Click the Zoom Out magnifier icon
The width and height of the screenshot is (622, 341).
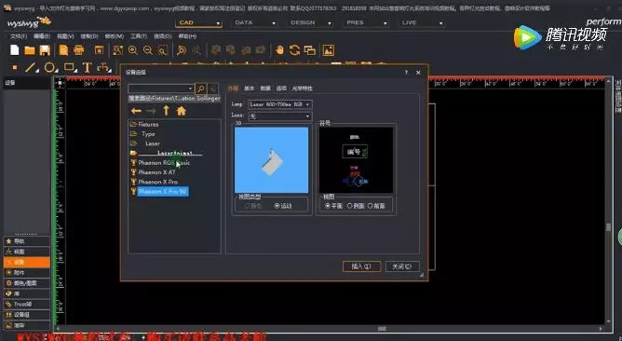(x=147, y=50)
